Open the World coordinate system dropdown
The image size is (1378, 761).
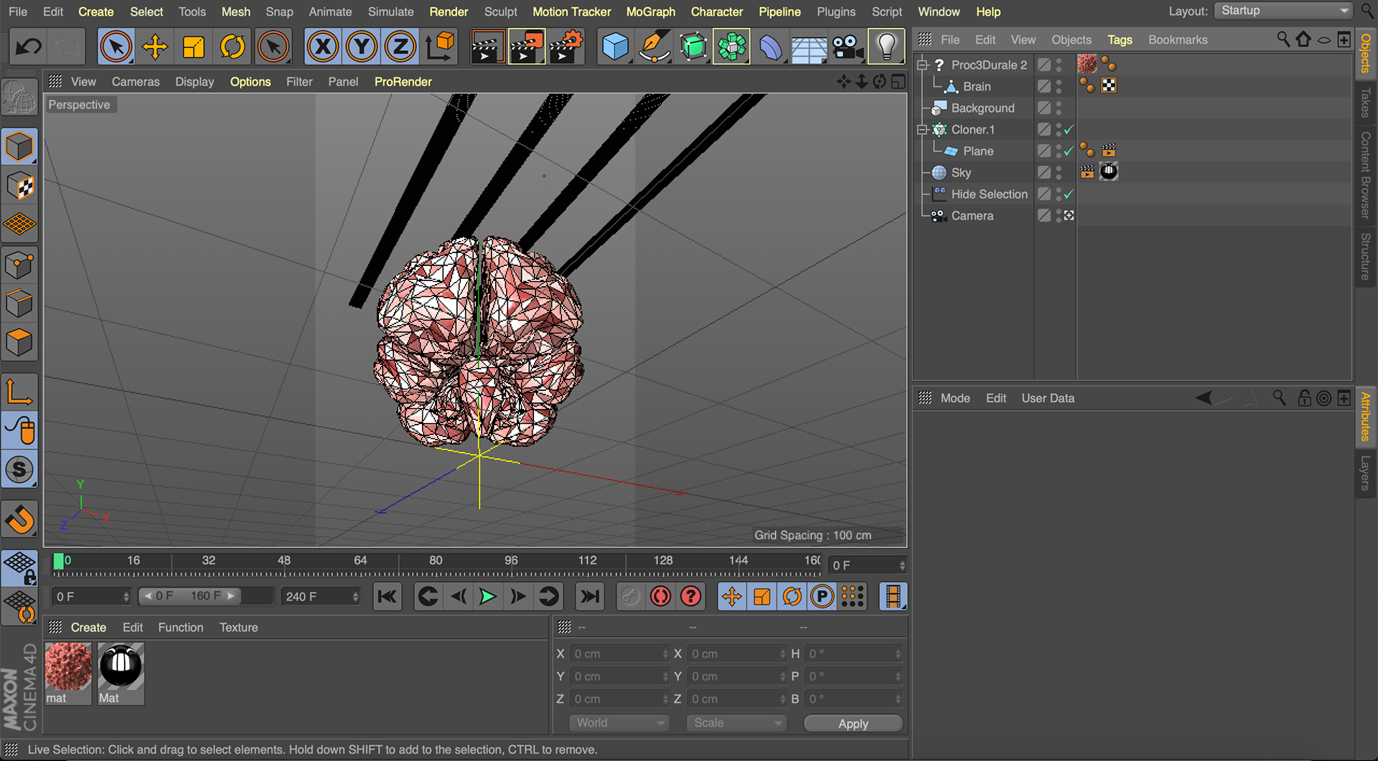(x=619, y=723)
